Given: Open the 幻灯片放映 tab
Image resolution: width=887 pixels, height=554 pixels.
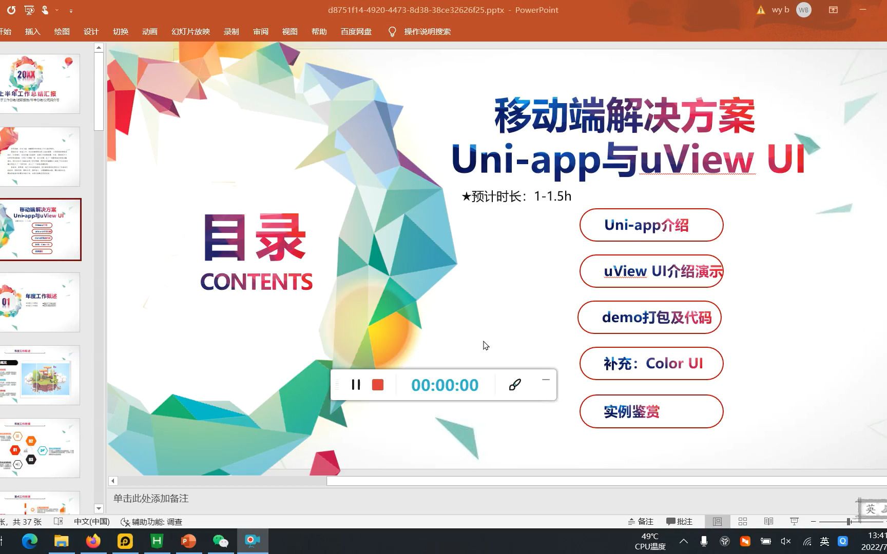Looking at the screenshot, I should tap(190, 32).
